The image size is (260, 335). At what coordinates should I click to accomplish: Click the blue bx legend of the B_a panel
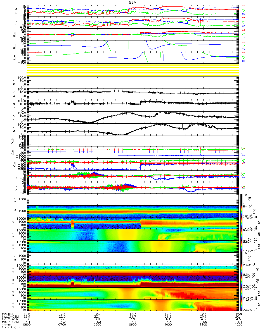243,37
